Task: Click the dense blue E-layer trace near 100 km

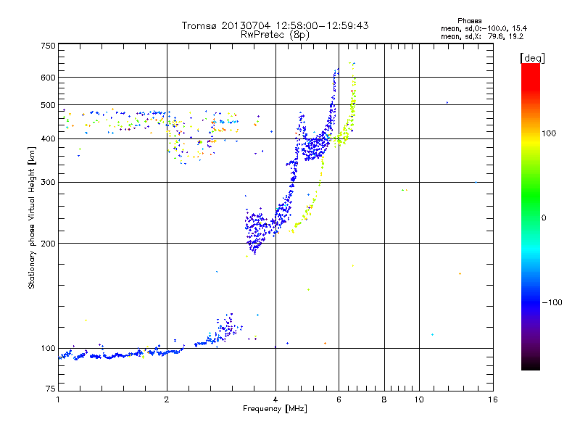Action: [122, 355]
